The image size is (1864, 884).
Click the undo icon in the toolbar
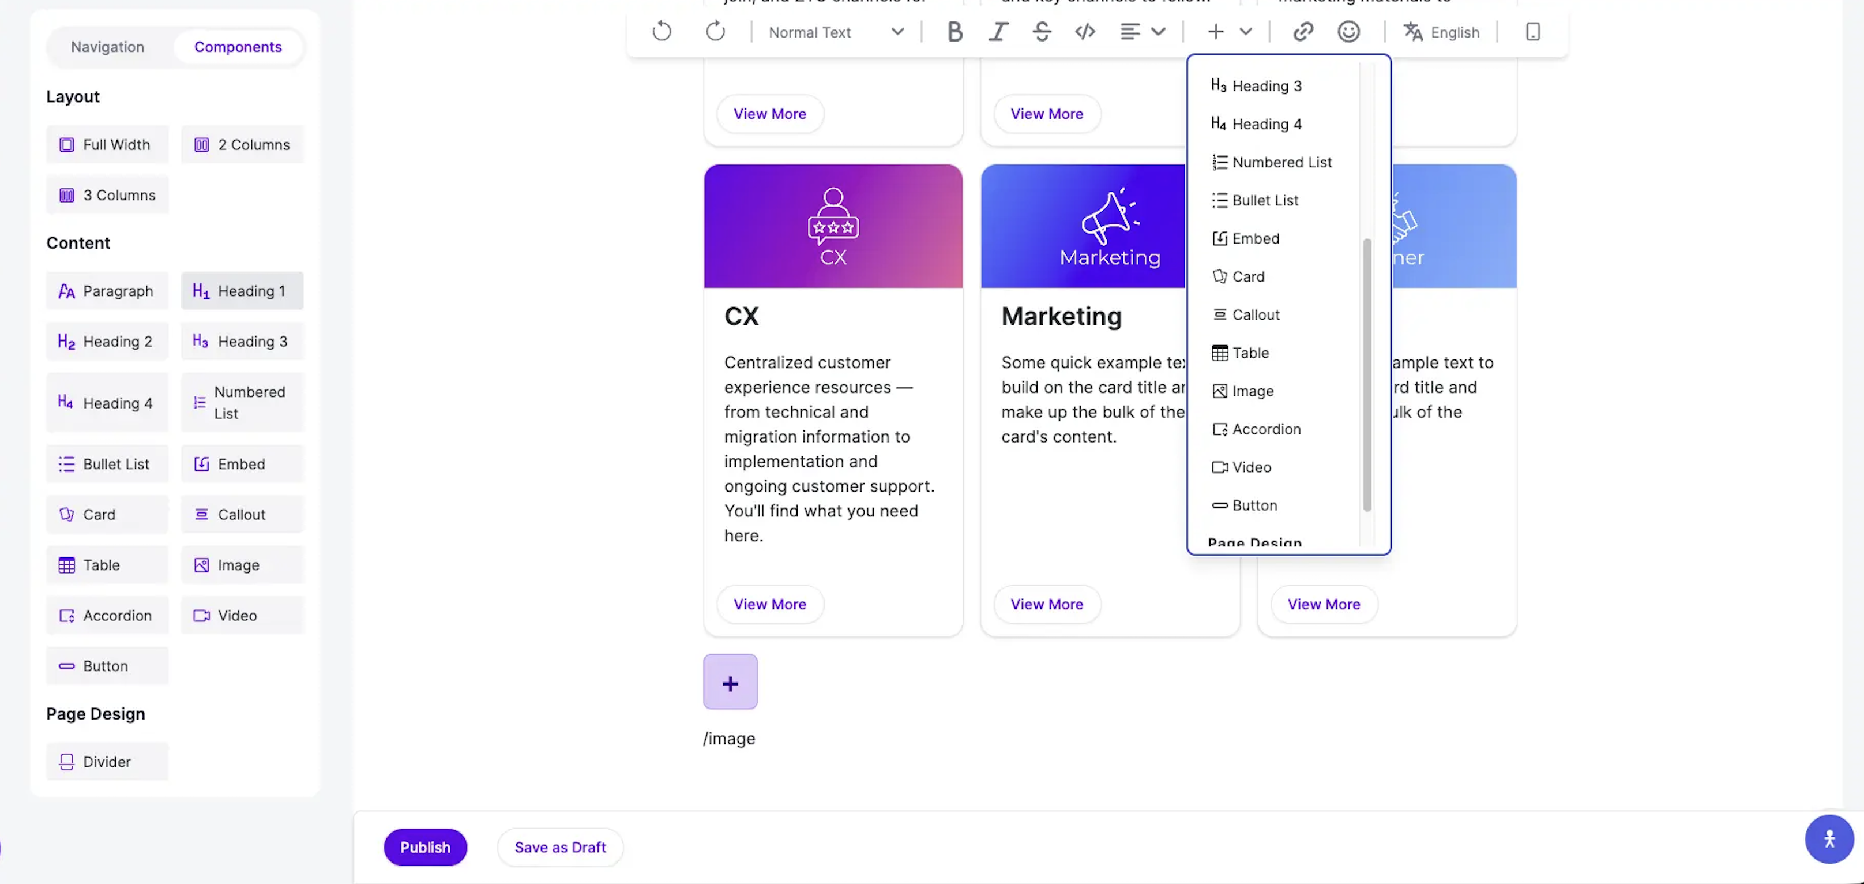pyautogui.click(x=662, y=32)
